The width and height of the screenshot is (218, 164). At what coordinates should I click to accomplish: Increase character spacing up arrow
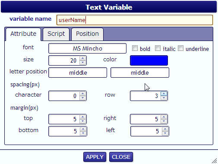pyautogui.click(x=82, y=94)
